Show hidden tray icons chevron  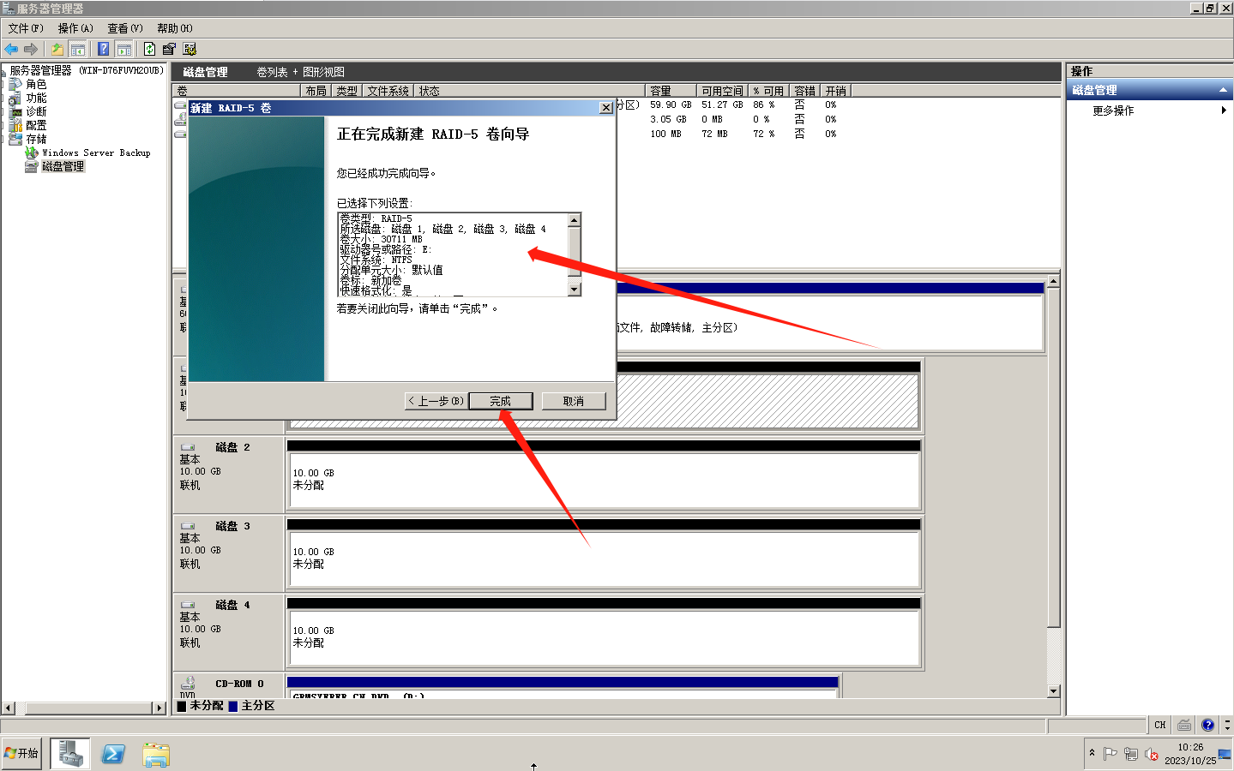1092,753
